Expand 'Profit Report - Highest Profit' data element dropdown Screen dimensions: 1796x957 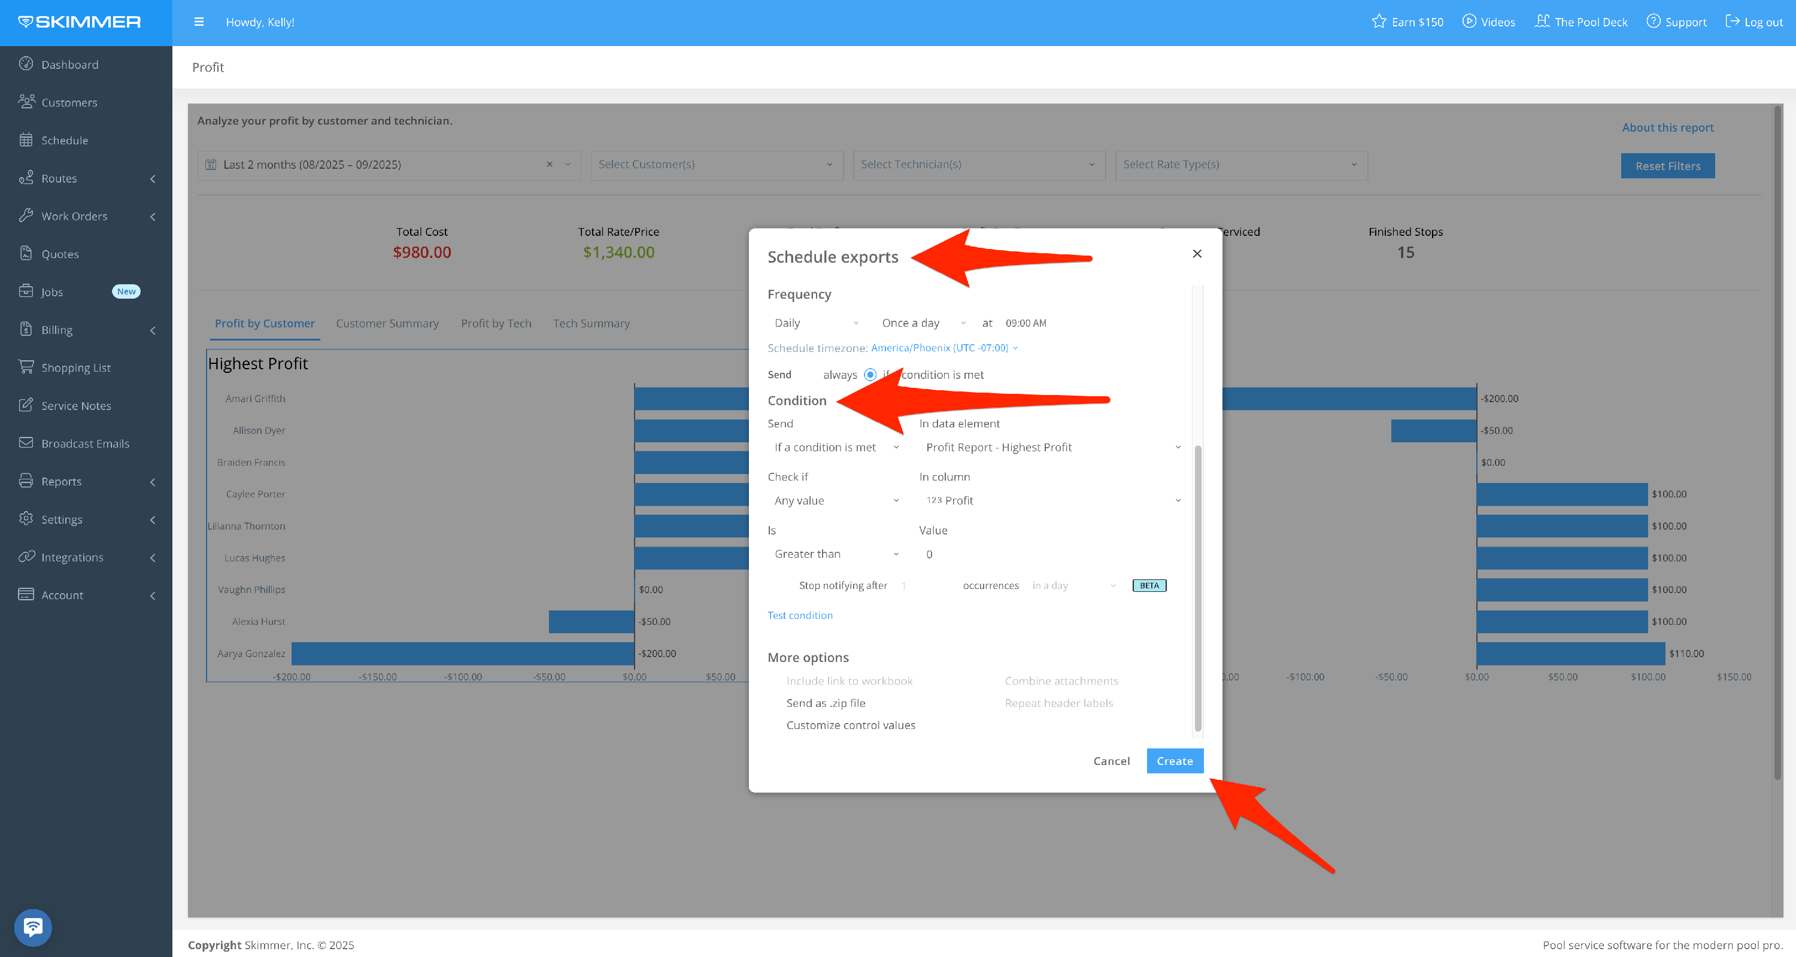click(x=1051, y=448)
